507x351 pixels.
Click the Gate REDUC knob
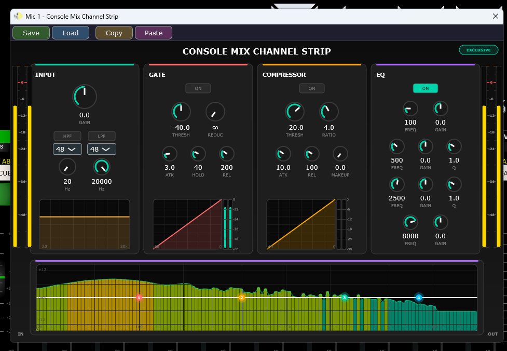click(x=215, y=112)
